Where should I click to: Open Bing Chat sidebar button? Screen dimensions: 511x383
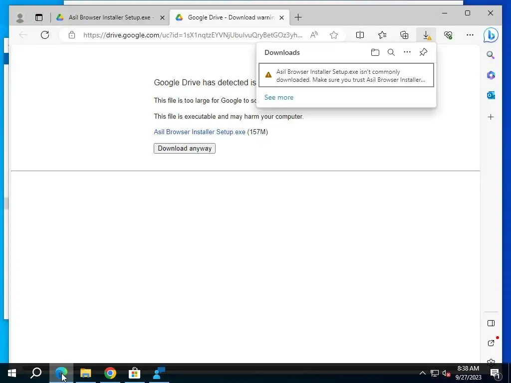pyautogui.click(x=491, y=35)
